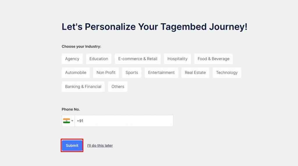Click the India flag icon
The image size is (298, 166).
66,121
